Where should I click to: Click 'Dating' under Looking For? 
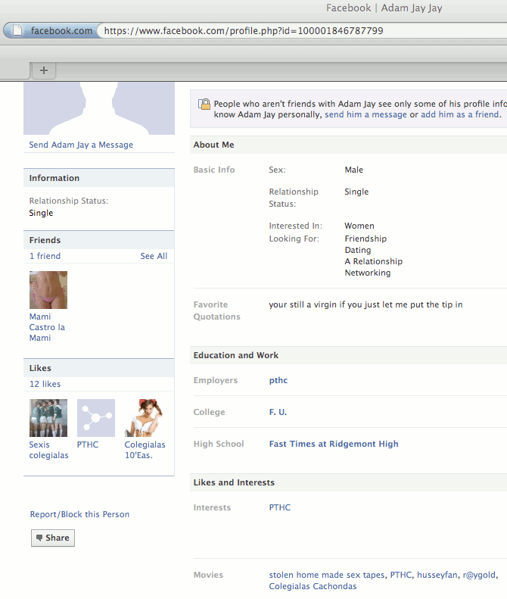pos(358,250)
